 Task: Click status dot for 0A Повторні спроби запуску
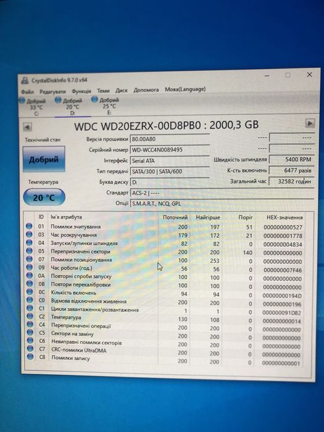tap(30, 275)
